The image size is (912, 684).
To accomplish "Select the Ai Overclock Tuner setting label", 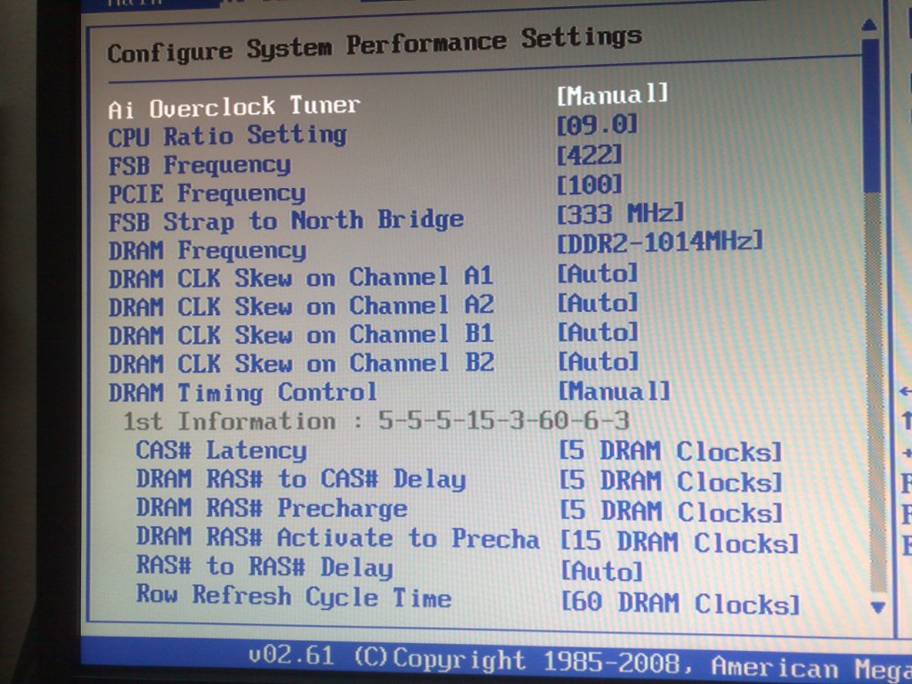I will point(234,107).
